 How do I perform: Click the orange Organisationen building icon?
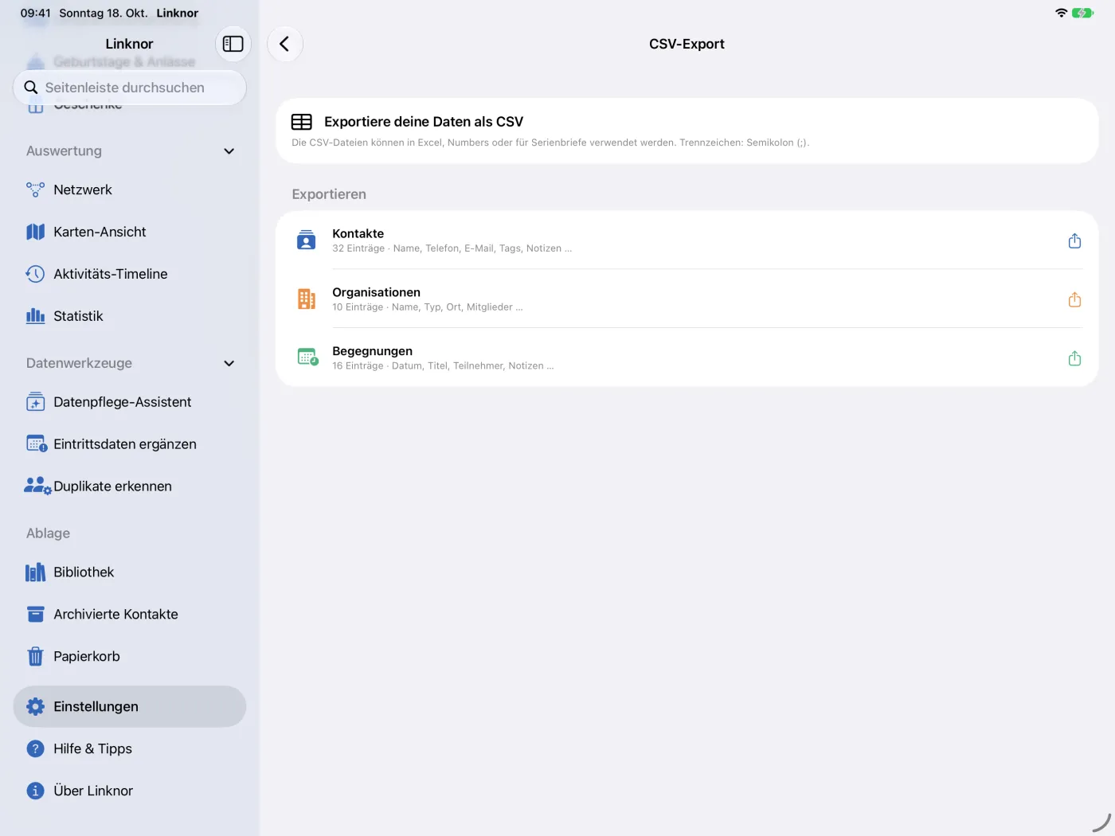pos(306,299)
